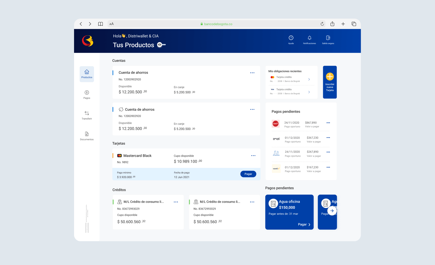435x265 pixels.
Task: Open Documentos in sidebar
Action: point(87,136)
